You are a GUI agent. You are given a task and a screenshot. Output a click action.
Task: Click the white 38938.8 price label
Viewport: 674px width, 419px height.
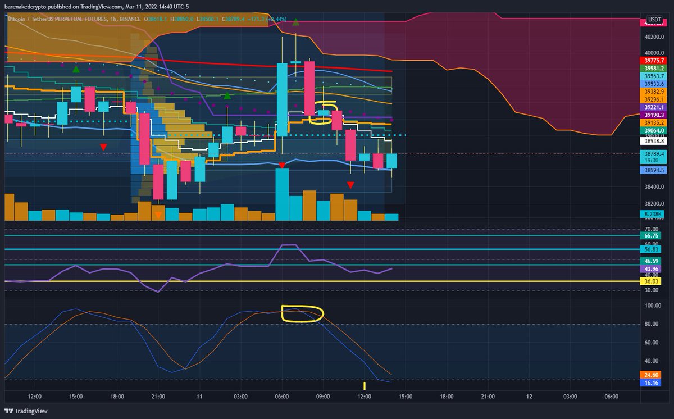point(653,142)
